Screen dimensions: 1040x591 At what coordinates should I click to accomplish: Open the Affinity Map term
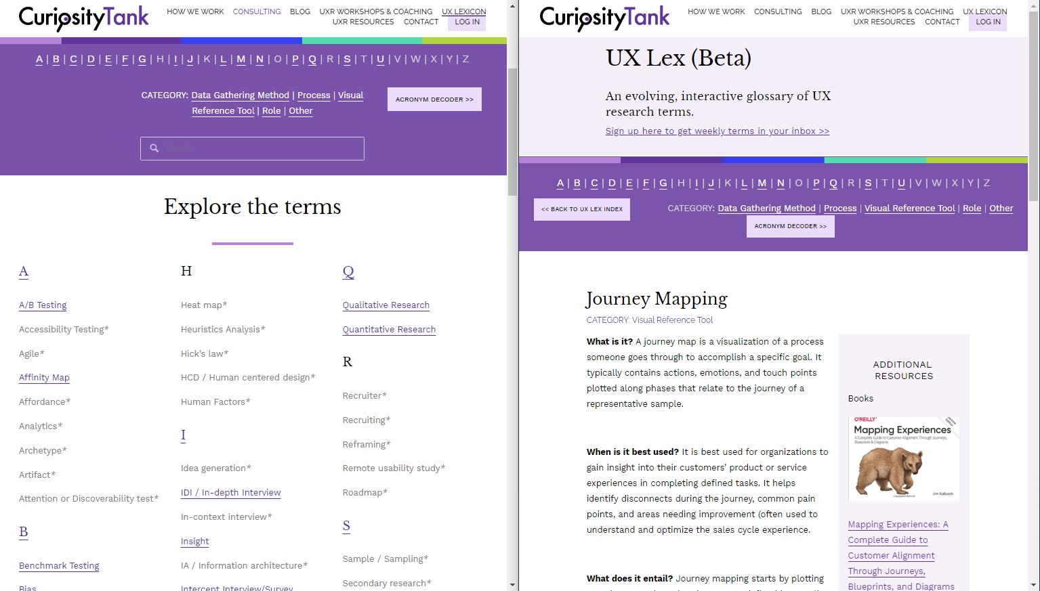44,378
